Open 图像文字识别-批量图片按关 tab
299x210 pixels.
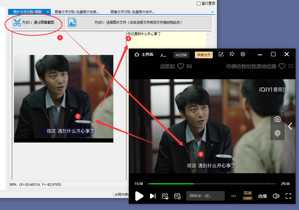pyautogui.click(x=133, y=12)
